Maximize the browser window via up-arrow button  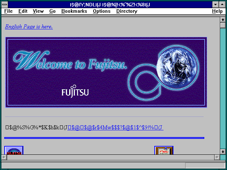(222, 5)
